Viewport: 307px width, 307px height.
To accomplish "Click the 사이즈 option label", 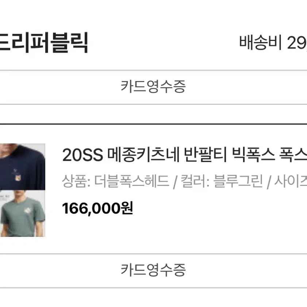I will pos(291,181).
